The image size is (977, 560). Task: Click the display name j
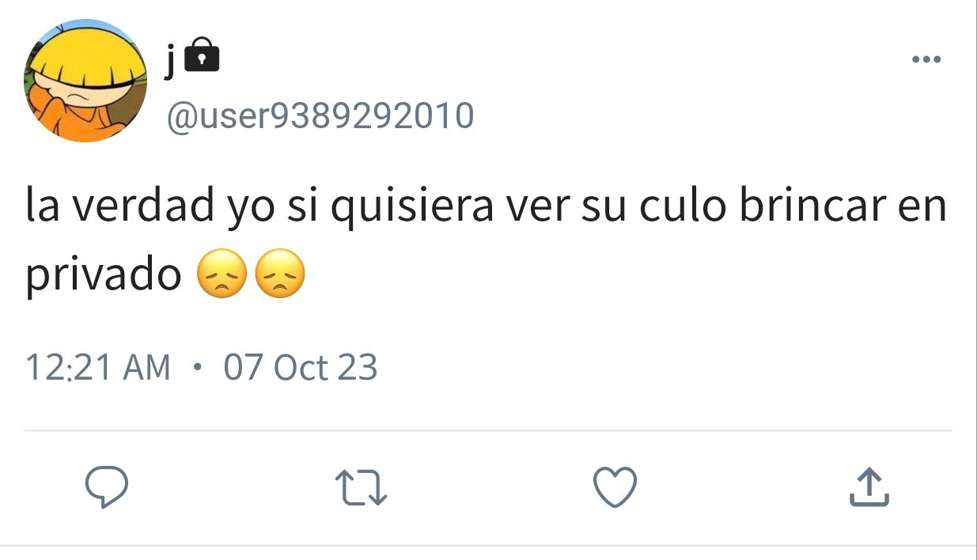[170, 59]
